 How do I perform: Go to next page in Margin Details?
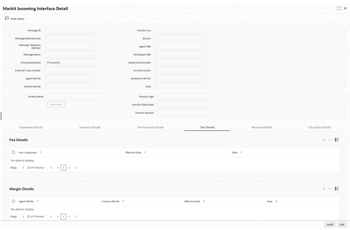69,217
